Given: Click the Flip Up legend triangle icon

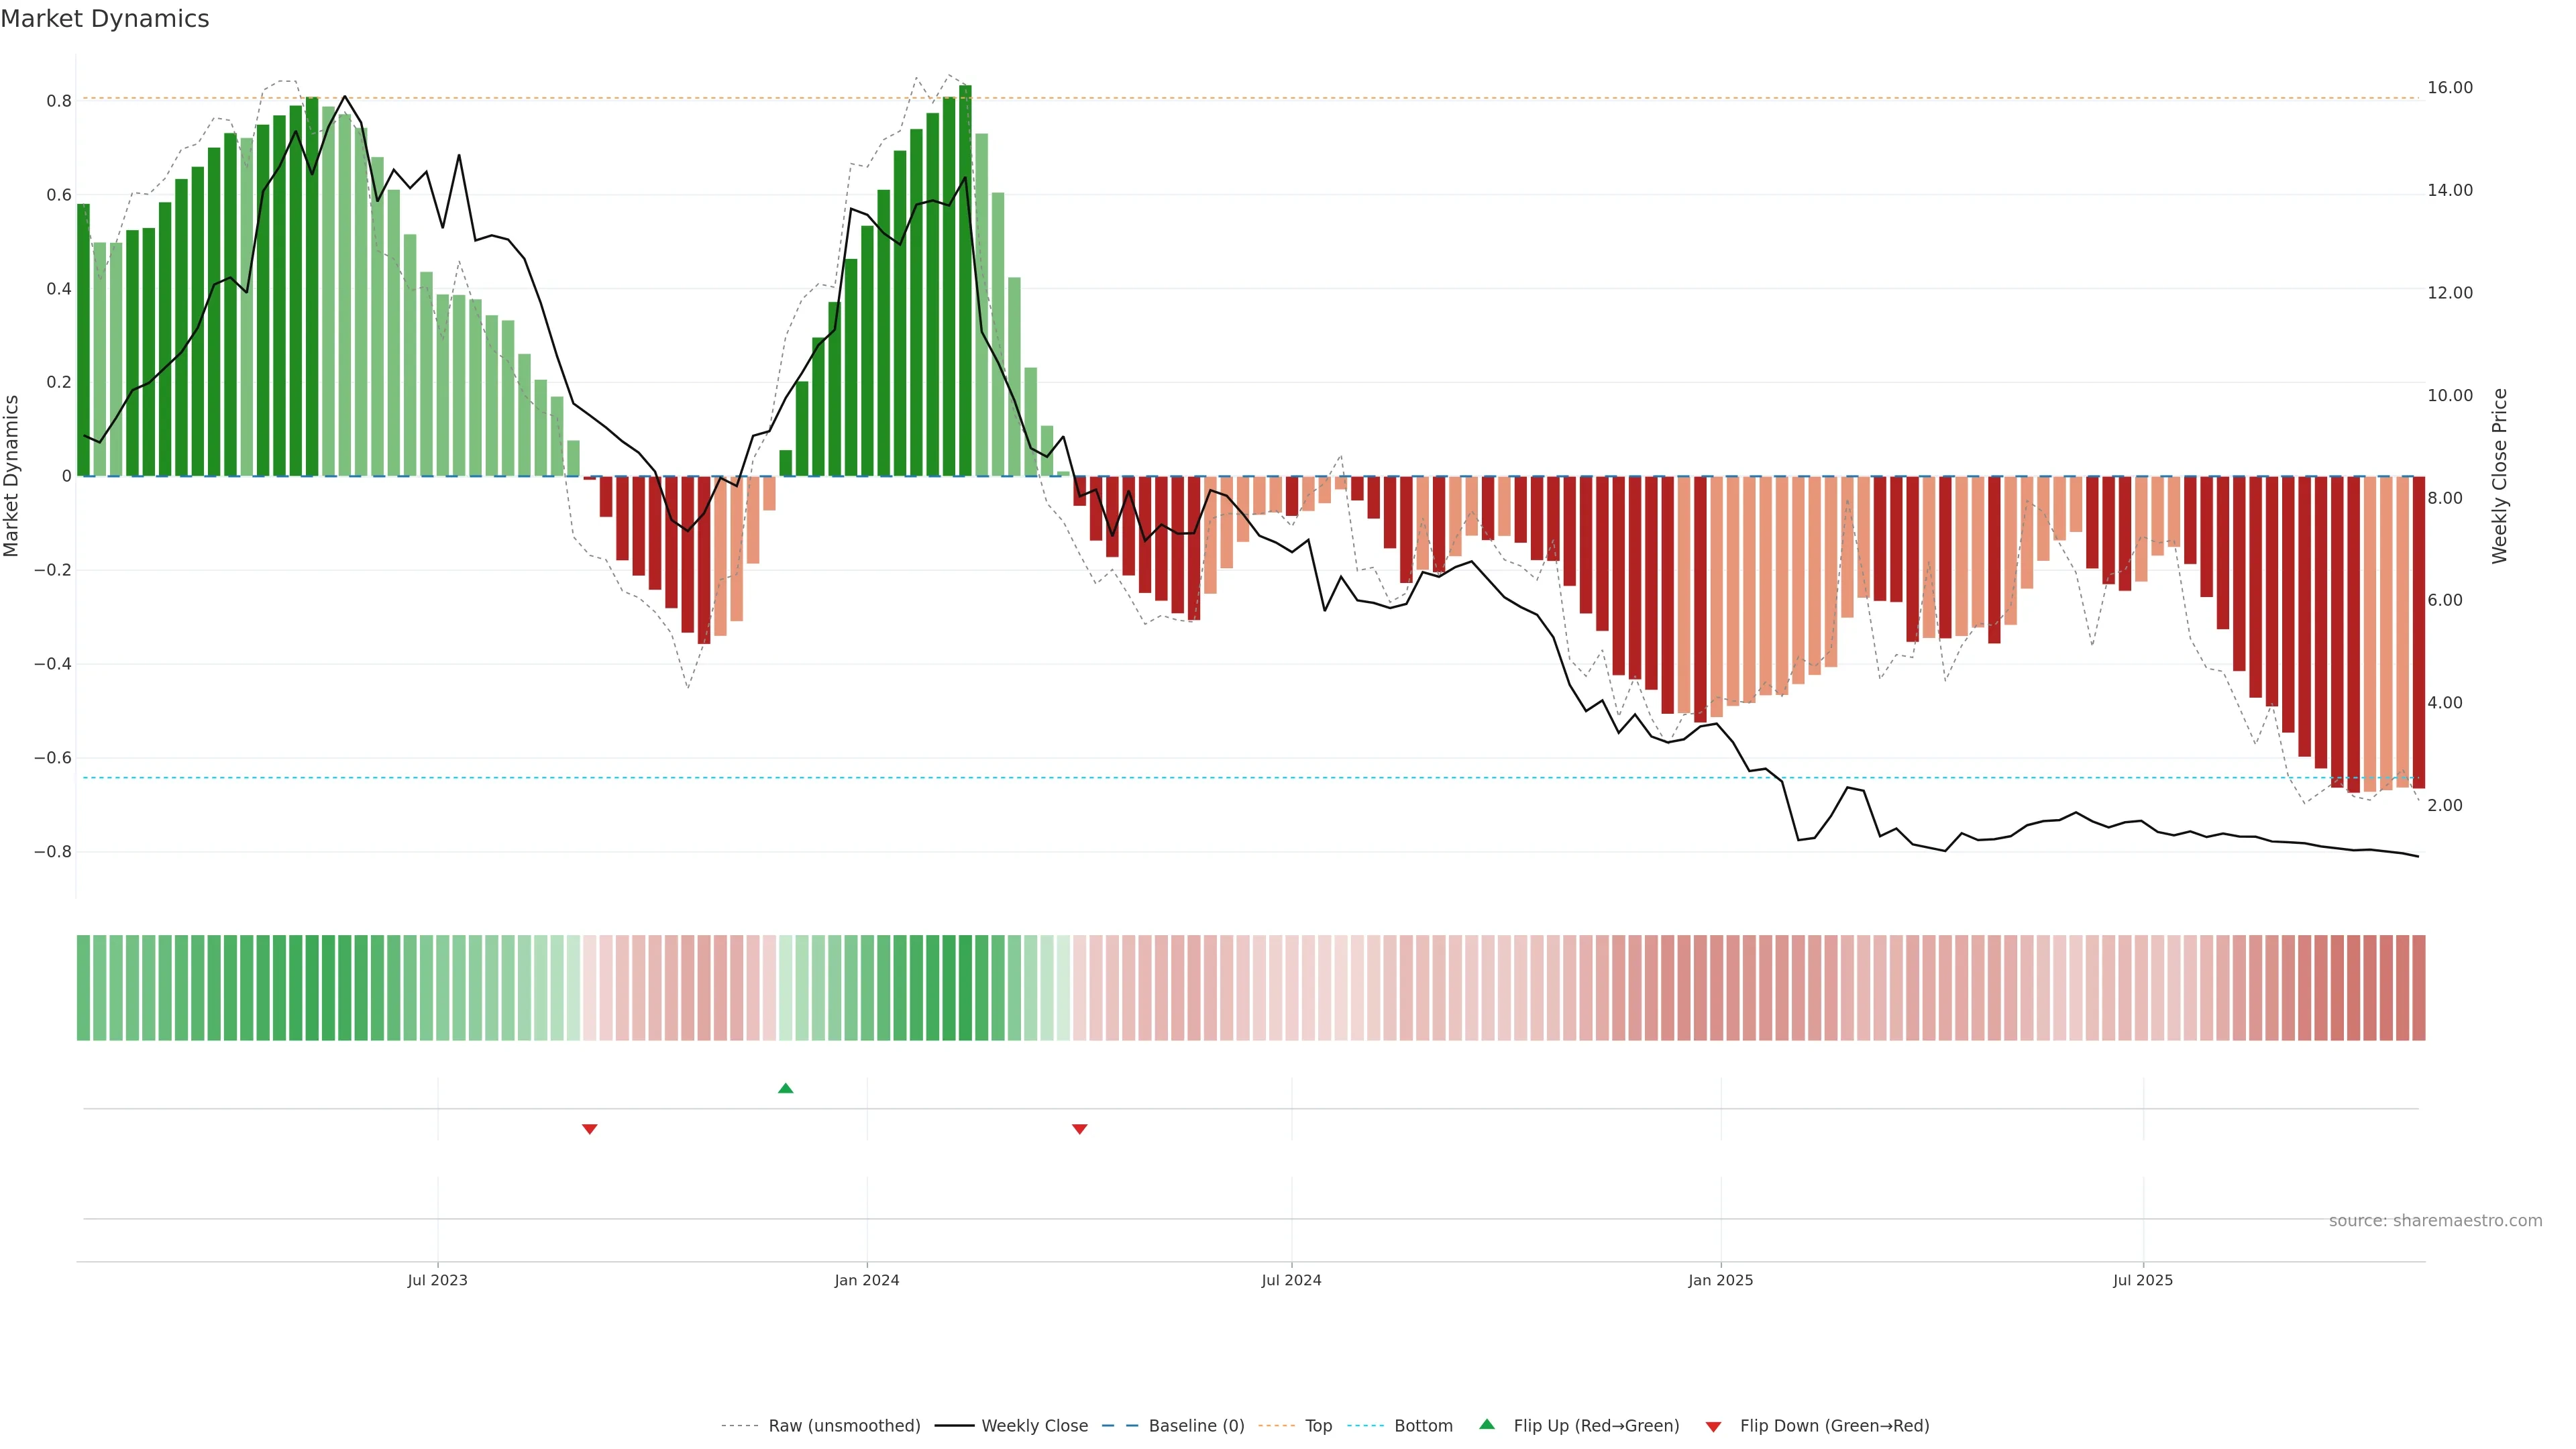Looking at the screenshot, I should (1487, 1424).
